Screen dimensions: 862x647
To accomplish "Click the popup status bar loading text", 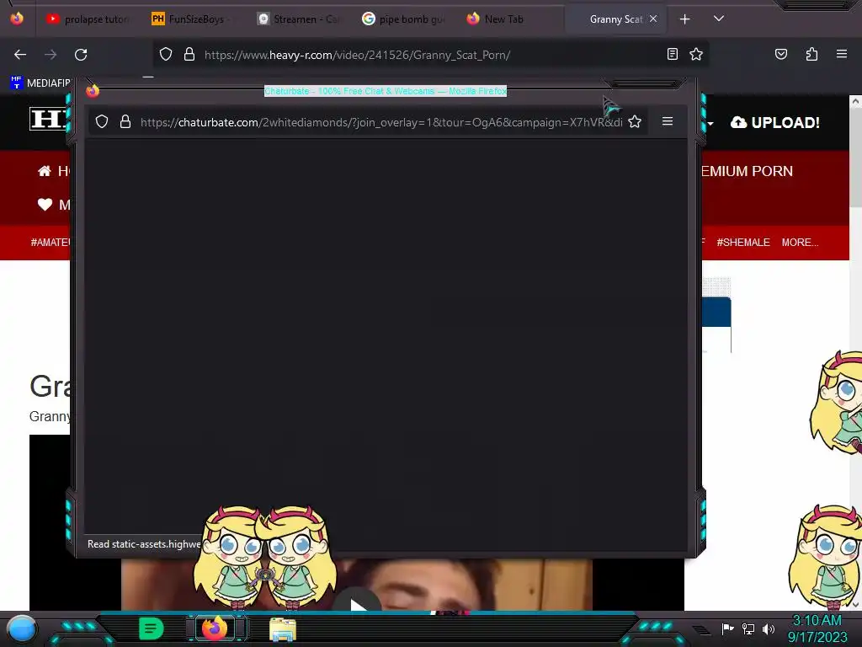I will [x=144, y=544].
